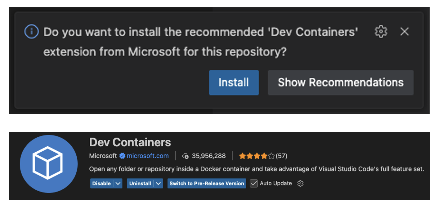Click the info icon in the notification

coord(31,32)
